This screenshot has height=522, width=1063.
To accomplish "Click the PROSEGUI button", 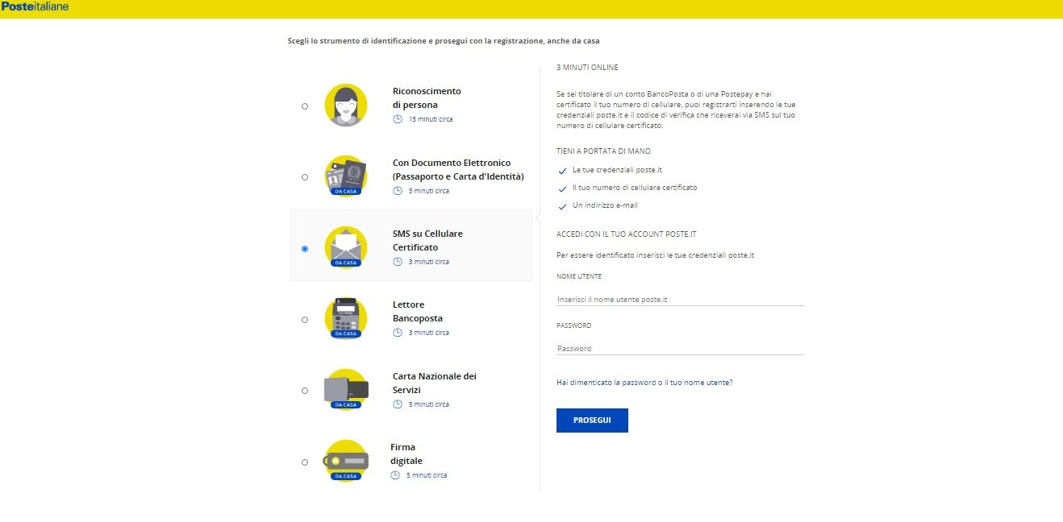I will (x=592, y=420).
